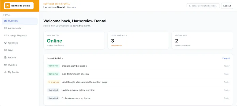Open the Websites section
The width and height of the screenshot is (237, 106).
coord(20,43)
